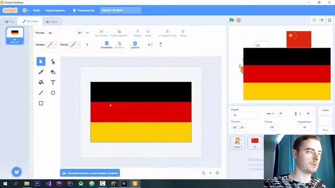Click the choose costume cat button

coord(17,172)
